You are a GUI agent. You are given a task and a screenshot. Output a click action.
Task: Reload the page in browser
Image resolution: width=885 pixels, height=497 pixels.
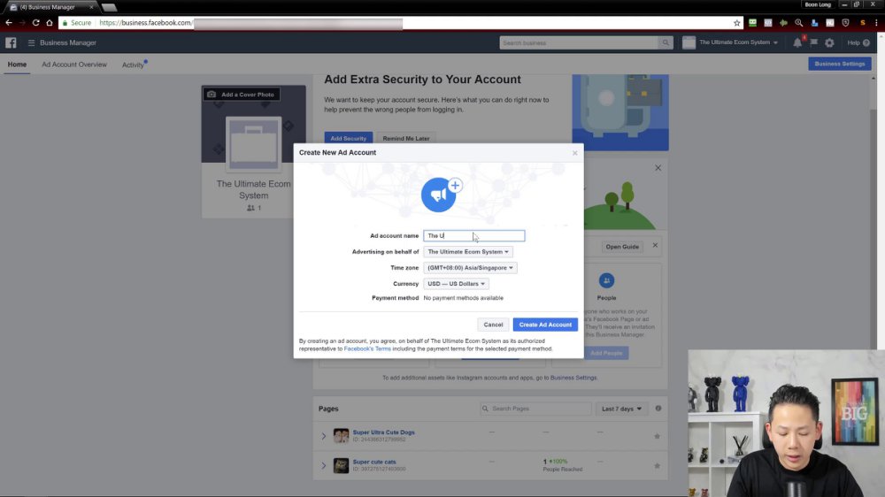tap(35, 23)
